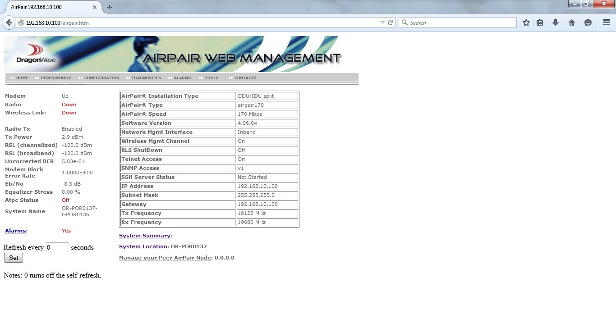Click the site identity globe icon
Viewport: 616px width, 328px height.
(21, 23)
